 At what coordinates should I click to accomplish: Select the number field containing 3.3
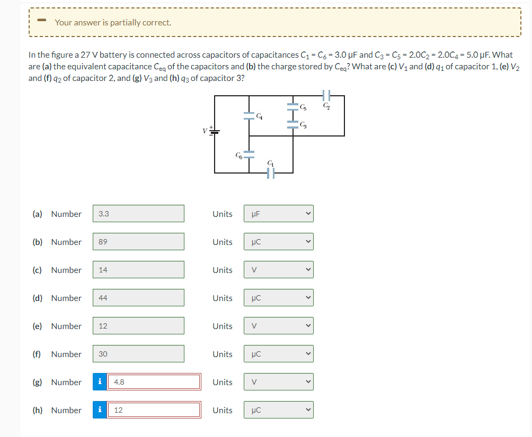pos(138,214)
